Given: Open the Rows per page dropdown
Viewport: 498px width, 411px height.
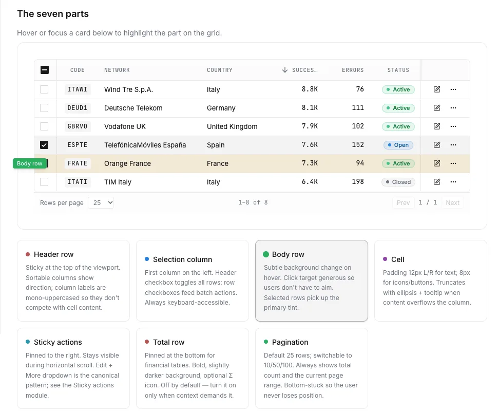Looking at the screenshot, I should [101, 202].
